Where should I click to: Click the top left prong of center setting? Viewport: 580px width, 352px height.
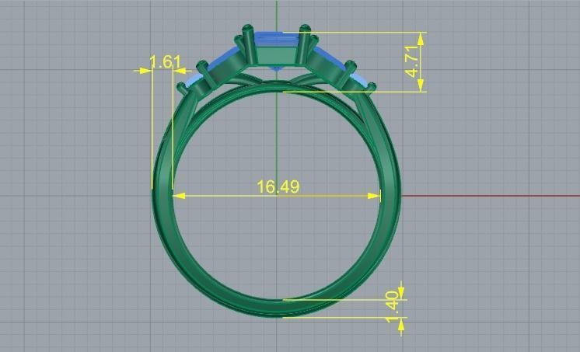click(x=249, y=44)
